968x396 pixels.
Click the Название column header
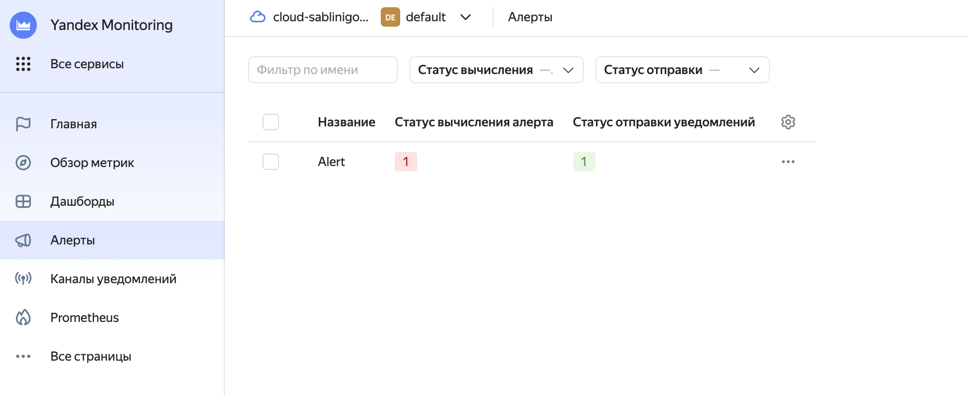pyautogui.click(x=346, y=122)
